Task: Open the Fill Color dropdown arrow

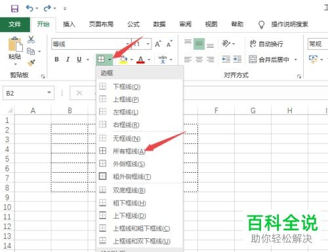Action: click(132, 60)
